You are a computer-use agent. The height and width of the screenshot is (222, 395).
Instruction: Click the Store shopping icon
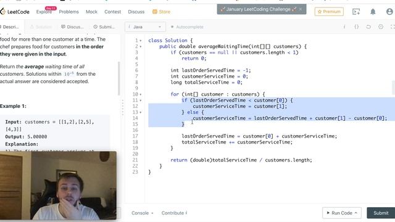(x=155, y=12)
